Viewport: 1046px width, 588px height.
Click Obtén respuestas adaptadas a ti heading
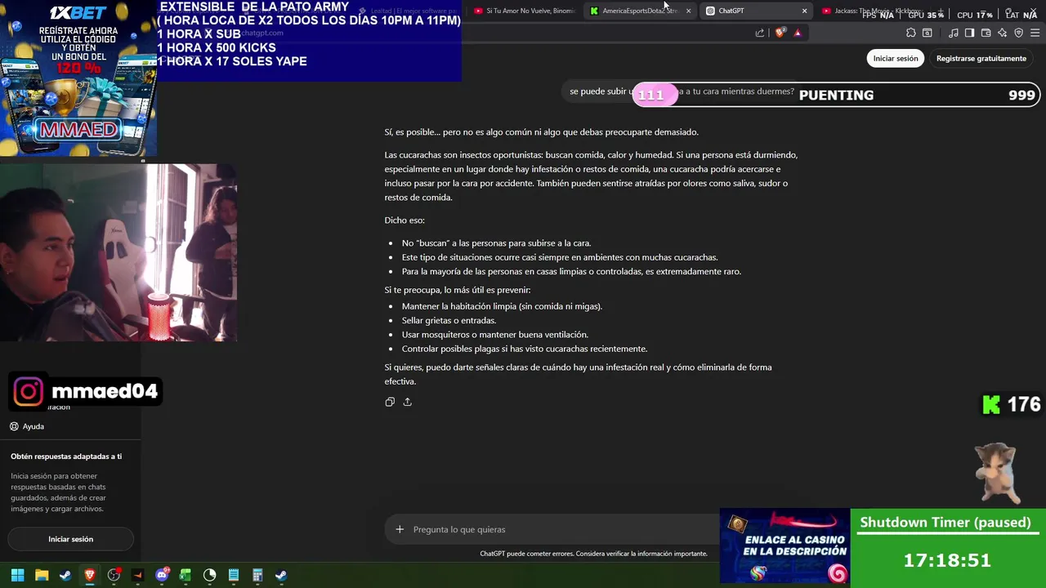click(66, 457)
